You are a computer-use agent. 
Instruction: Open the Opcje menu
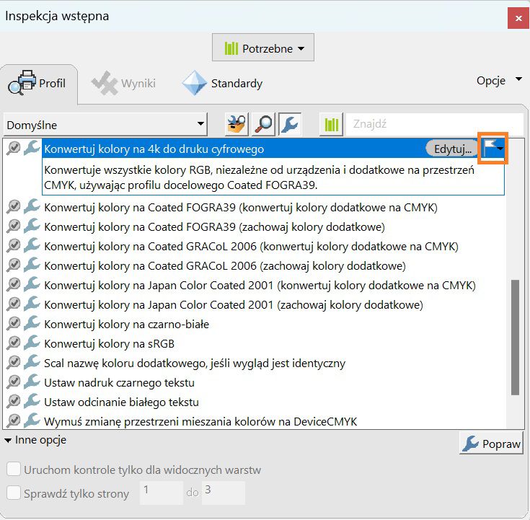click(499, 81)
